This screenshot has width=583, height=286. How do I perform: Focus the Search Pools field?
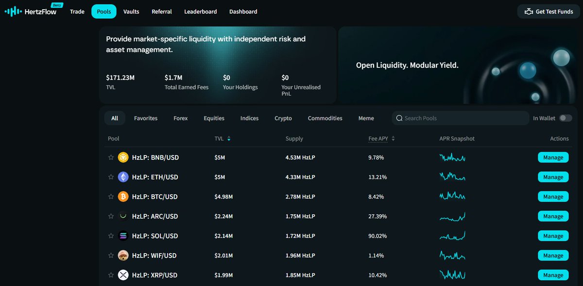click(460, 118)
